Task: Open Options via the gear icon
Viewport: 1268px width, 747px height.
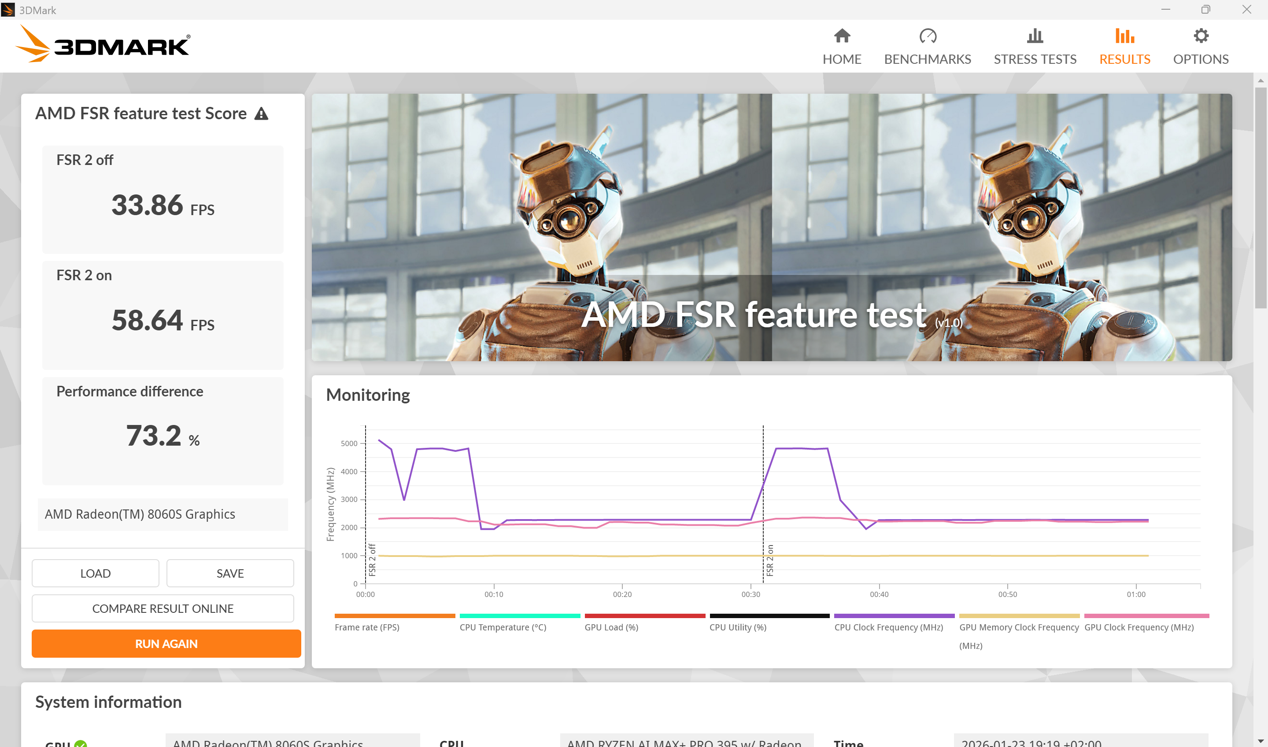Action: [x=1201, y=36]
